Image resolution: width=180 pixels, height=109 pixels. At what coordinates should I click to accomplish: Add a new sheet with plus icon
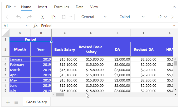(8, 102)
